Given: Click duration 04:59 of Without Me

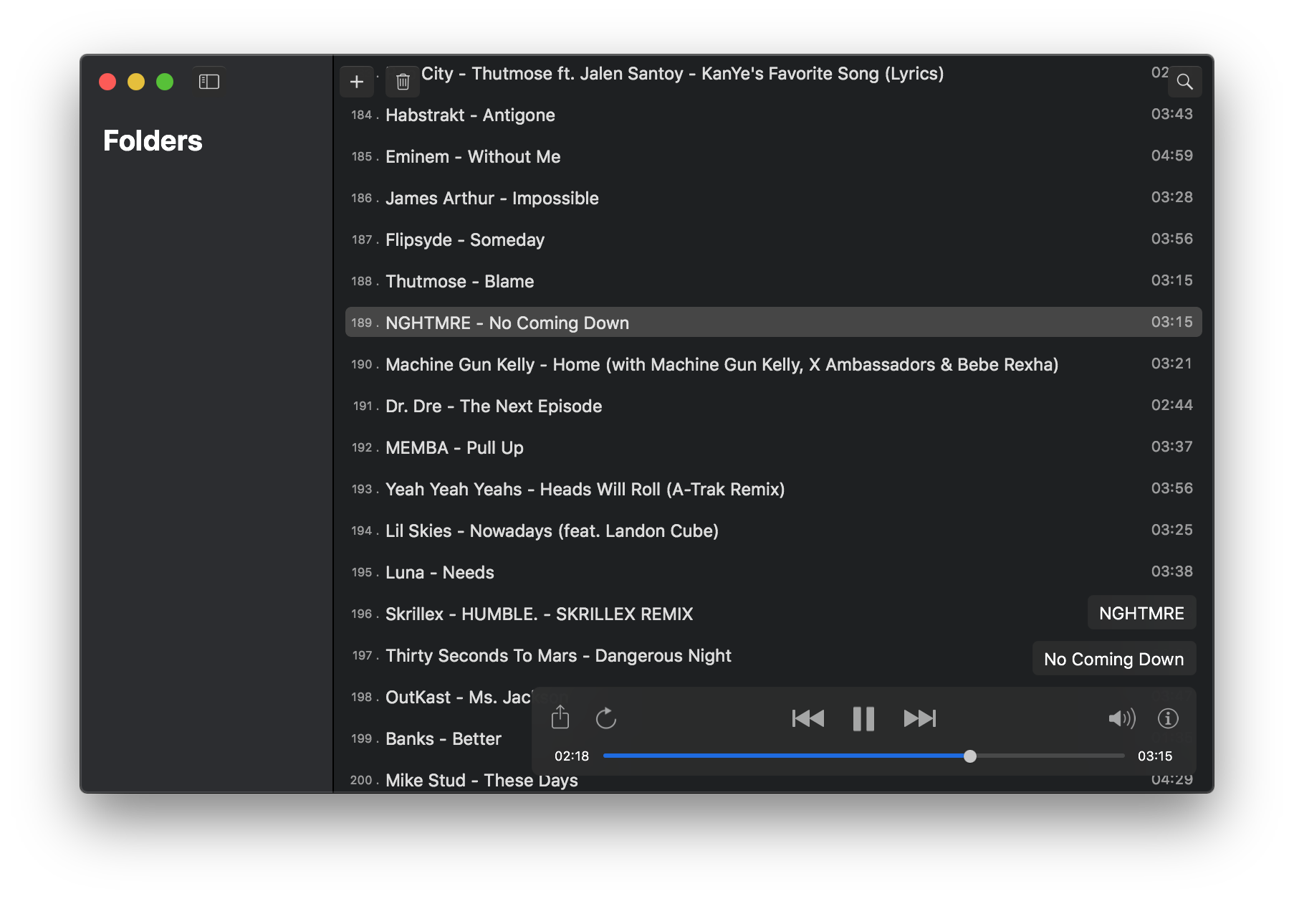Looking at the screenshot, I should coord(1171,156).
